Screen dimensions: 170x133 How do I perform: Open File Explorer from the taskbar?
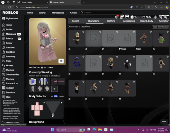(100, 130)
